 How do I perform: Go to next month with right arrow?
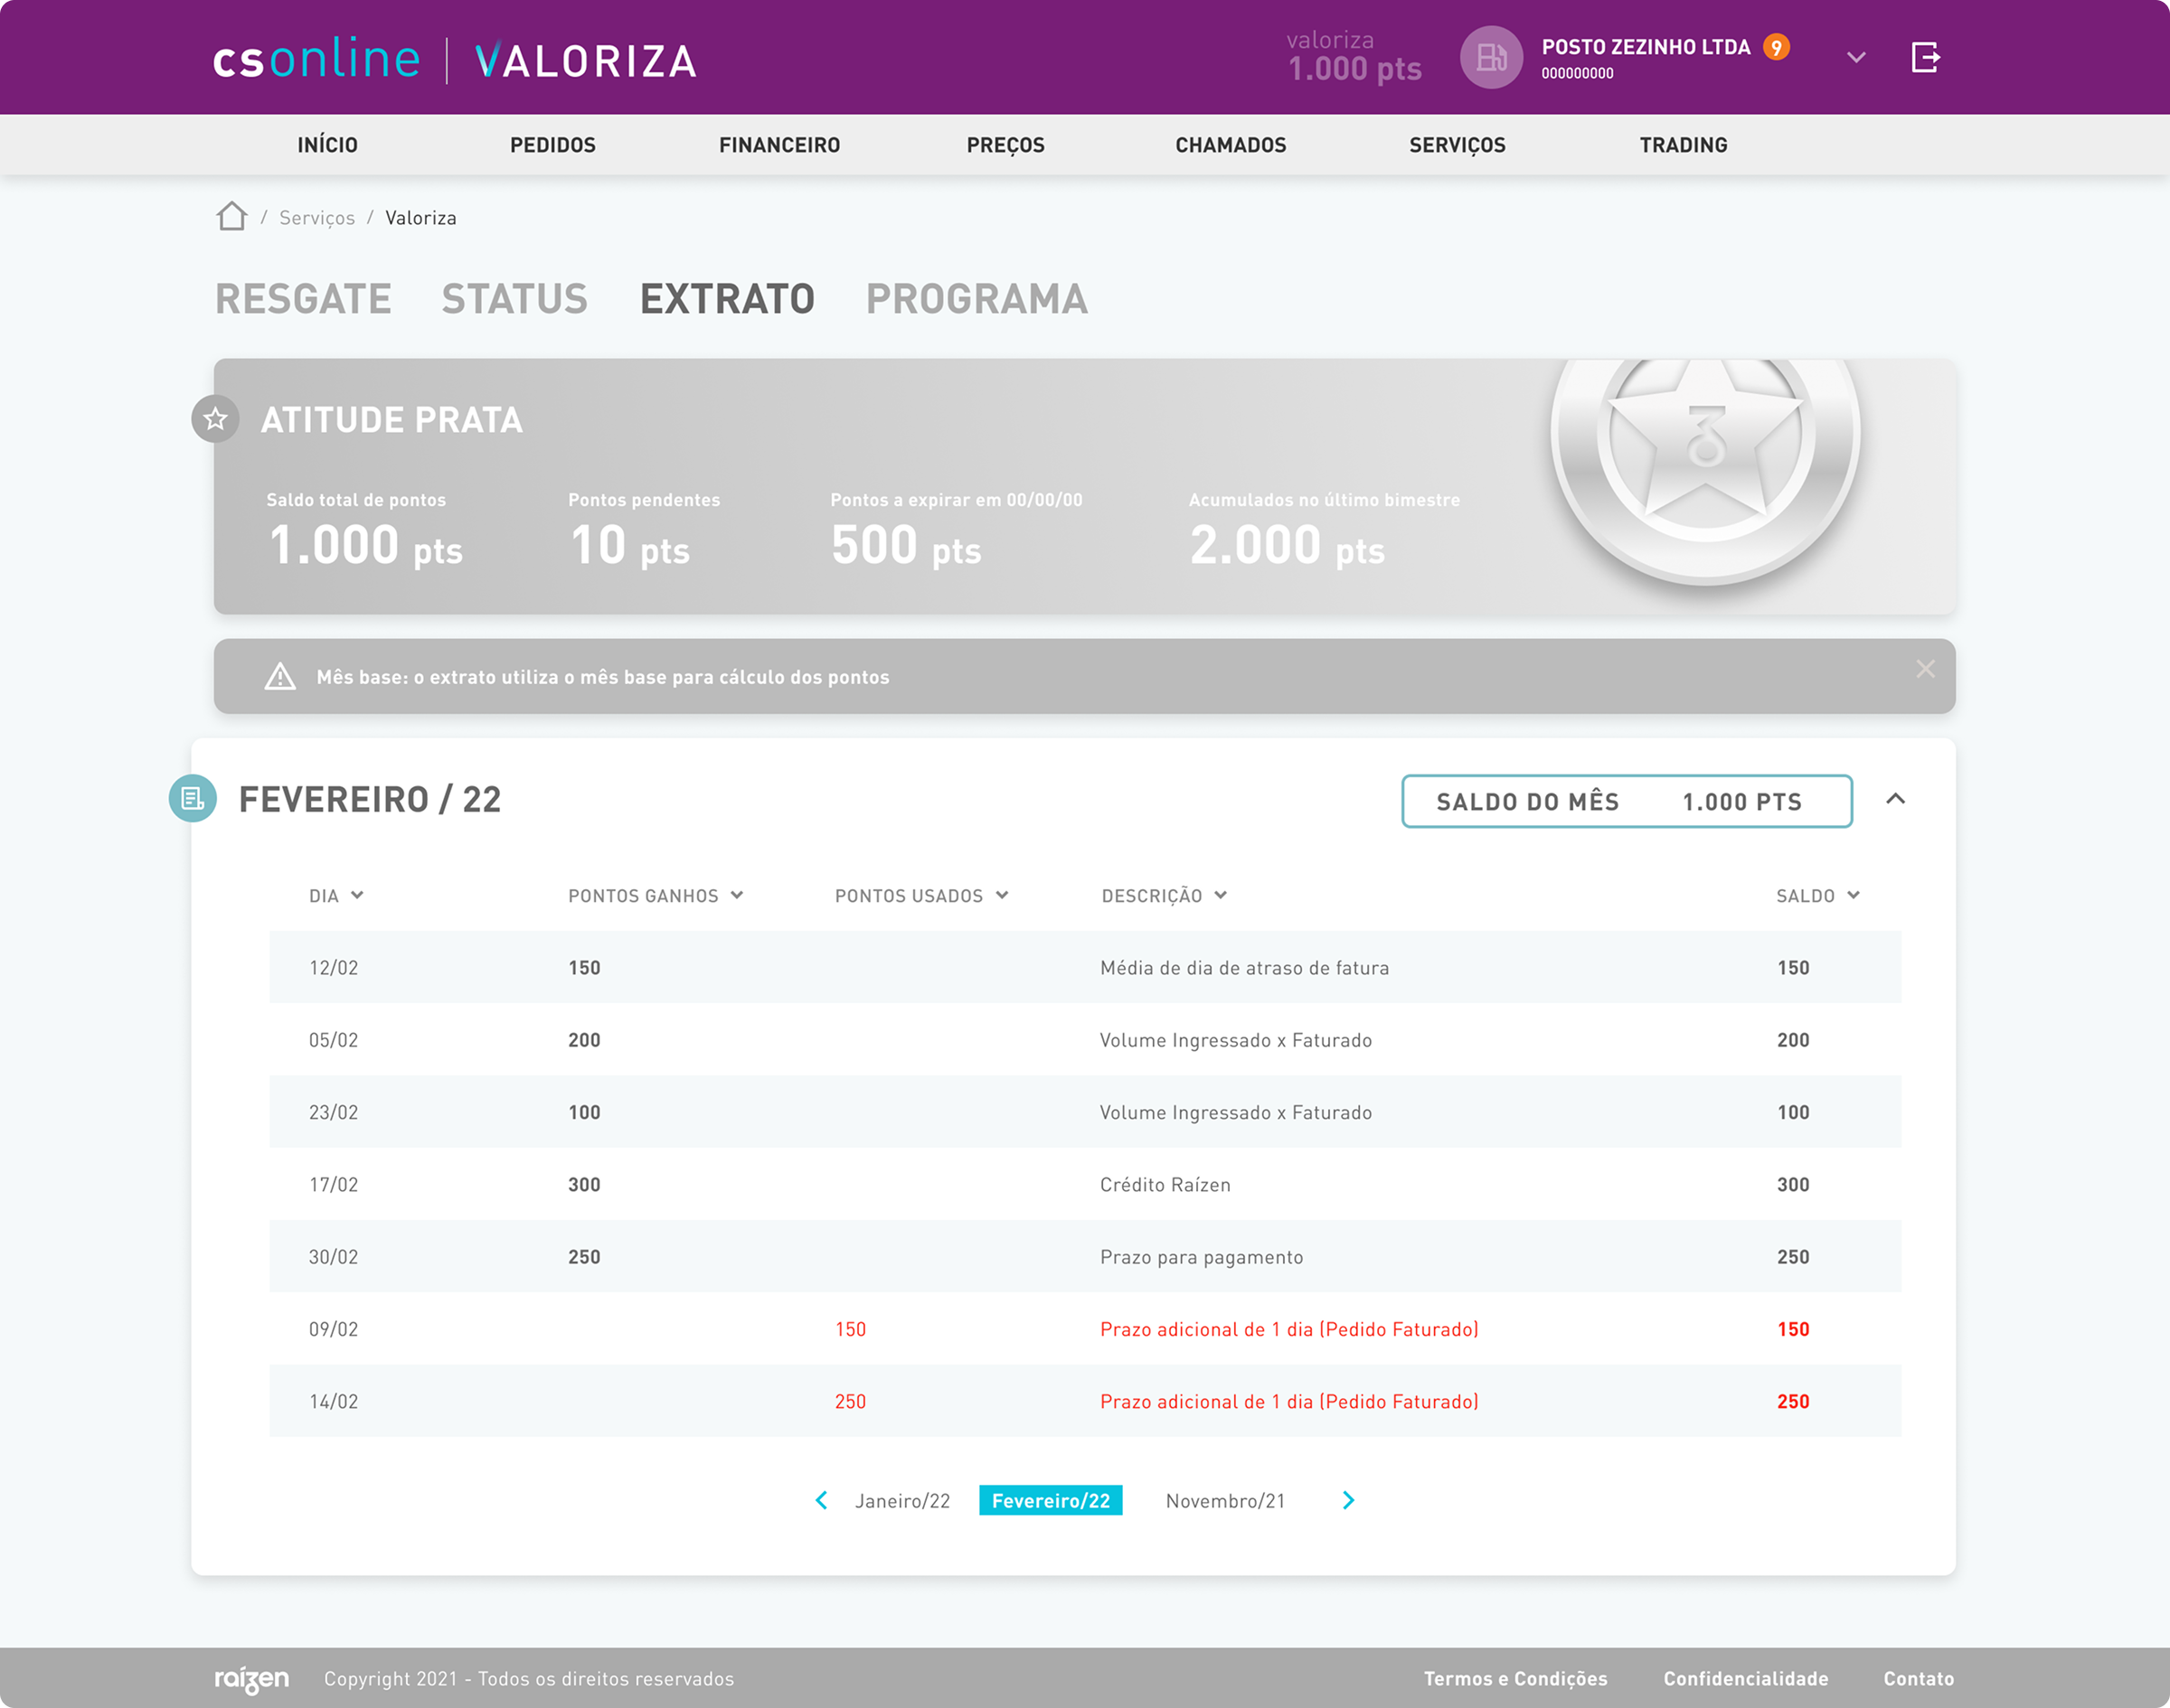[x=1347, y=1500]
